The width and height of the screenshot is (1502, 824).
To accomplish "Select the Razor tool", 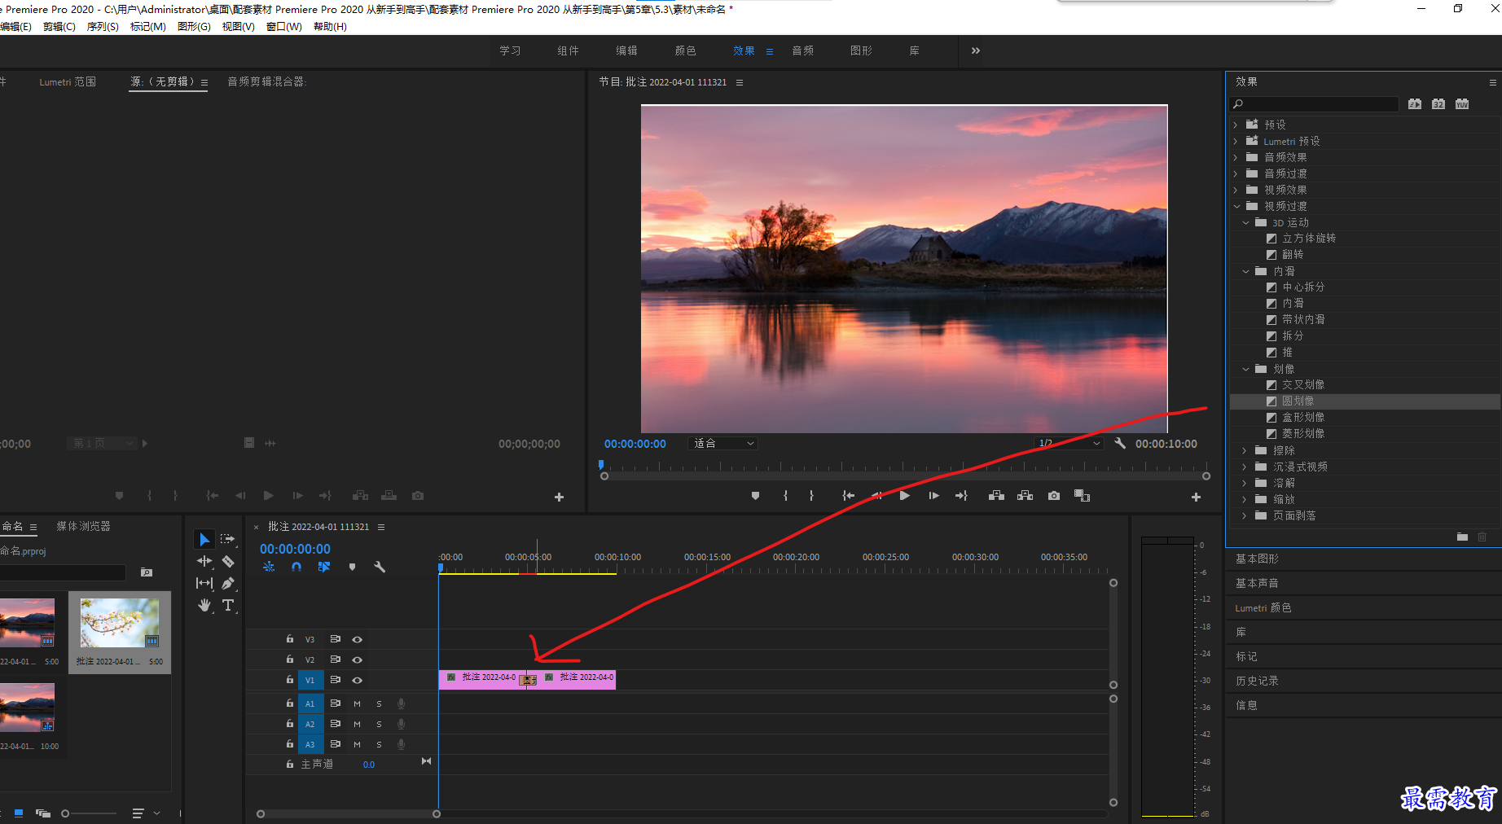I will coord(228,561).
